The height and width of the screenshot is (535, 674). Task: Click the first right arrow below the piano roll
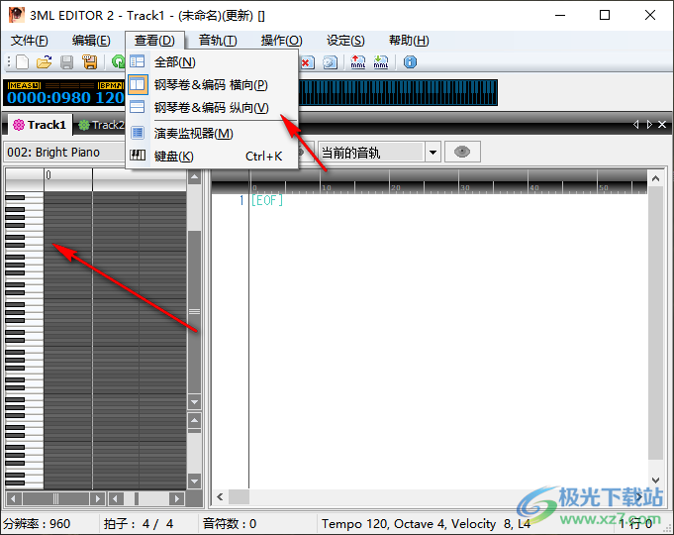98,499
